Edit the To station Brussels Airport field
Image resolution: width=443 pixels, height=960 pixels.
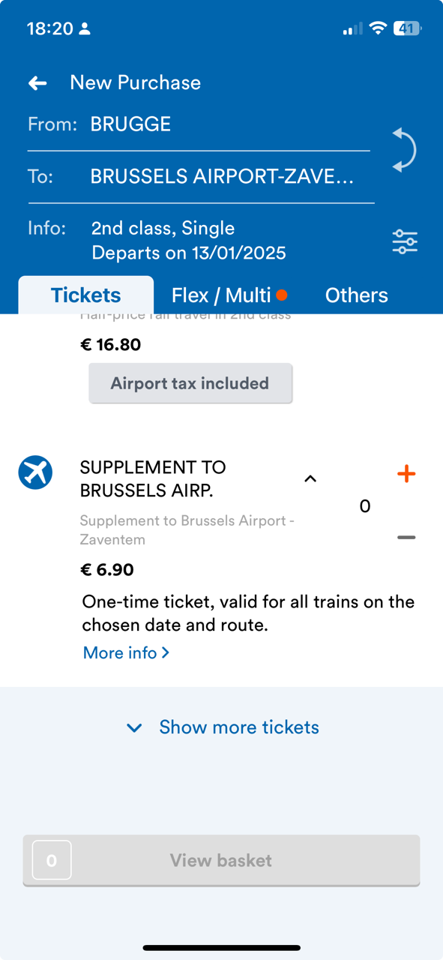pos(201,177)
